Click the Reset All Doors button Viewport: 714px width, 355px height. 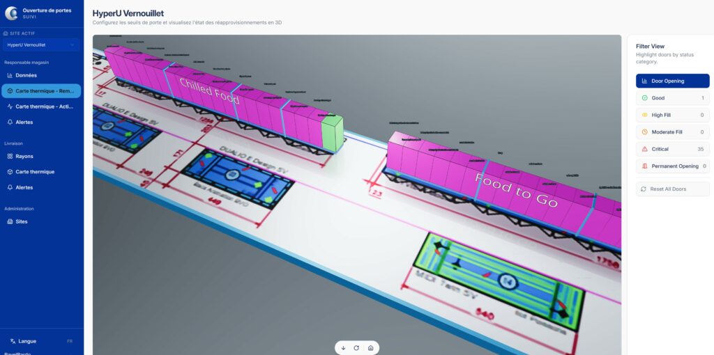pos(672,189)
